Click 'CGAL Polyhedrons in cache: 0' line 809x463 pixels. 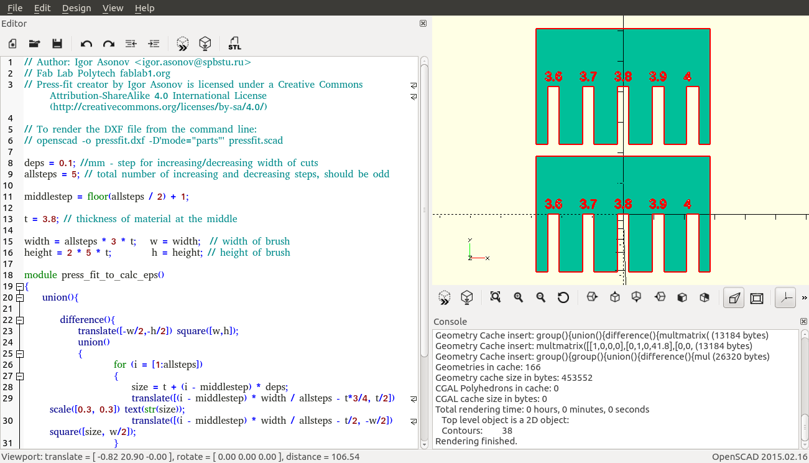(x=497, y=388)
